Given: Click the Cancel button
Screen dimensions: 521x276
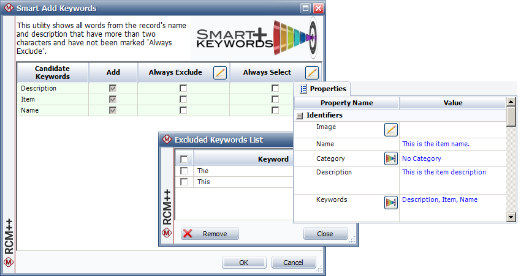Looking at the screenshot, I should coord(294,263).
